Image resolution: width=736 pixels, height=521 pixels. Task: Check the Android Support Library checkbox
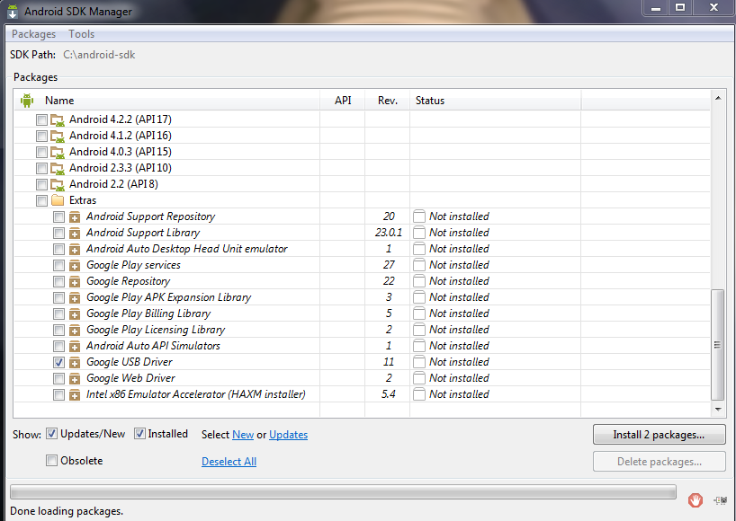point(58,233)
